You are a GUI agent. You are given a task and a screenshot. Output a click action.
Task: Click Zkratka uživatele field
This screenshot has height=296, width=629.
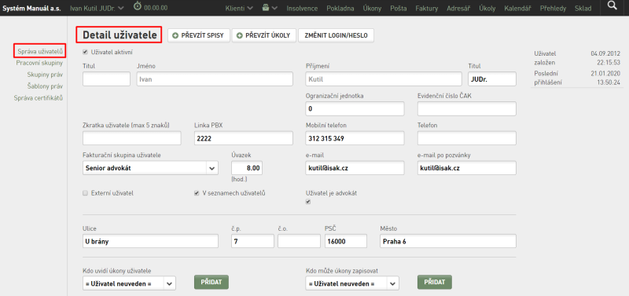point(131,138)
